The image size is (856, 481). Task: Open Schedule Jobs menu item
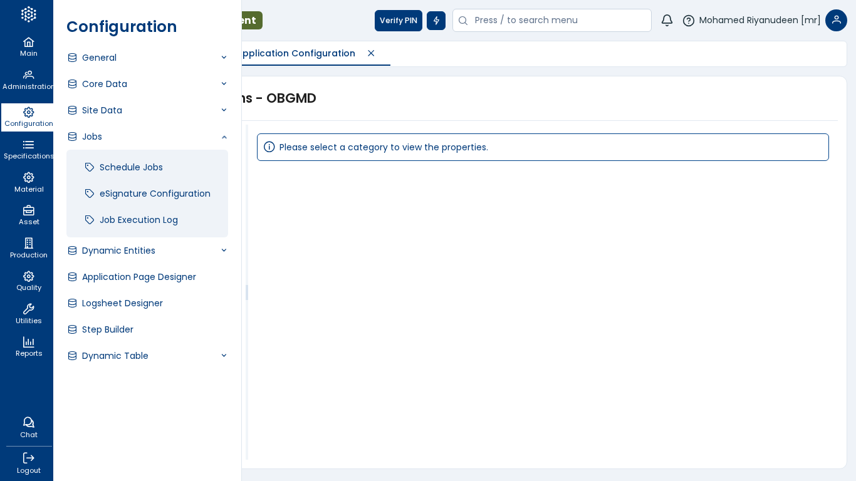(131, 167)
